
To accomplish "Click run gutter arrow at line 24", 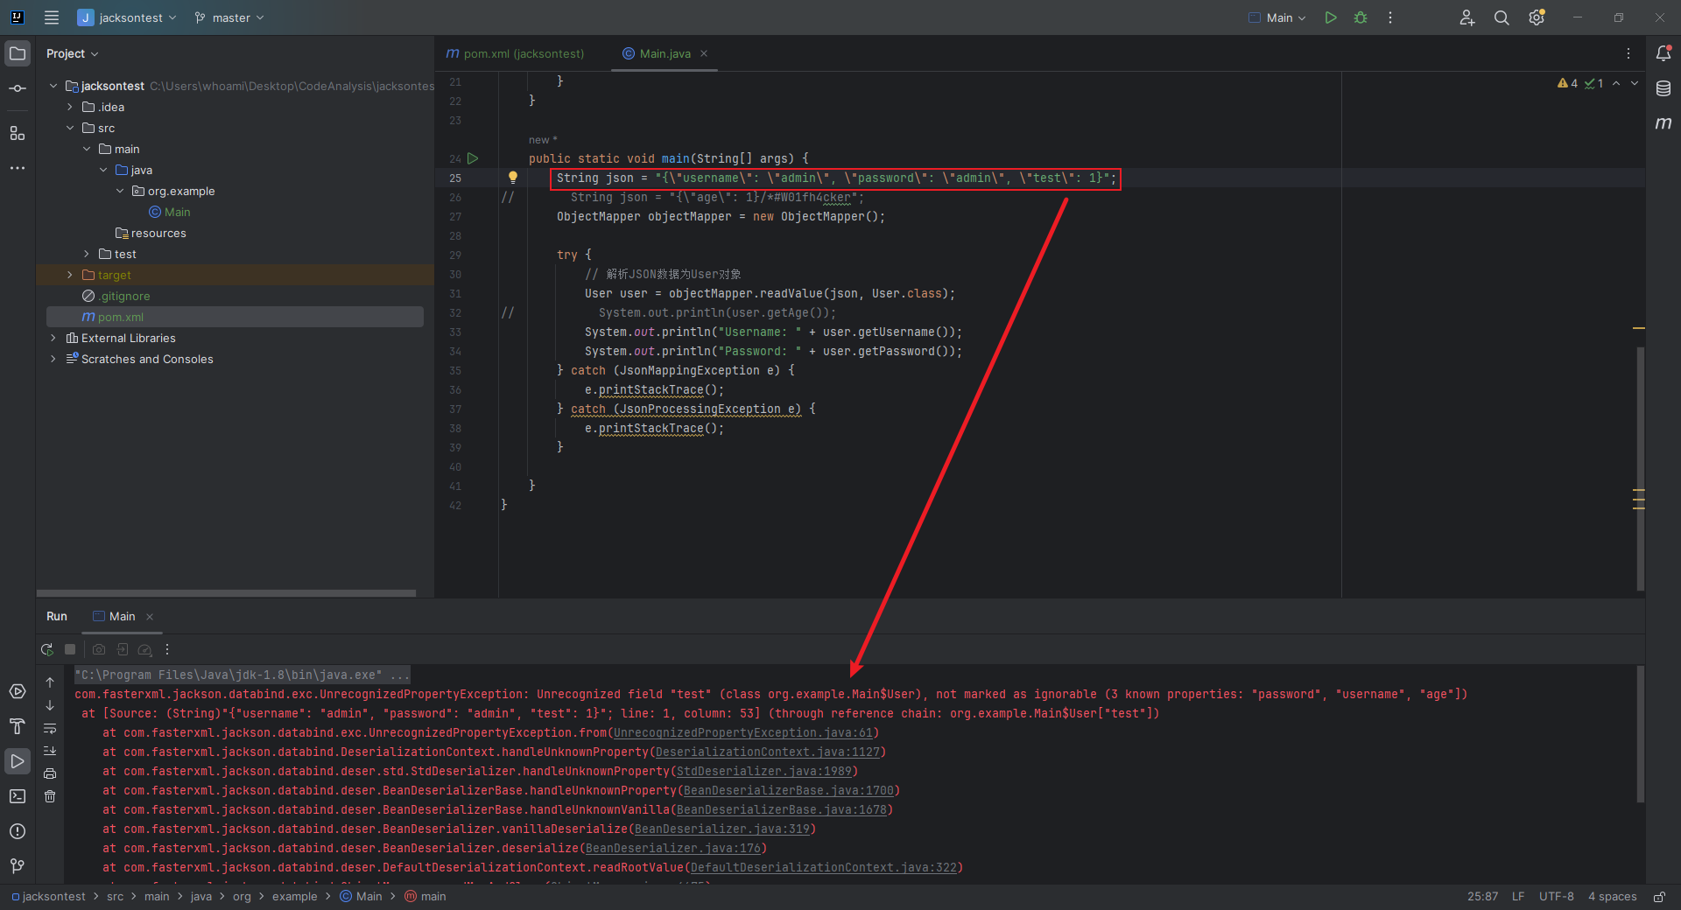I will pos(473,158).
